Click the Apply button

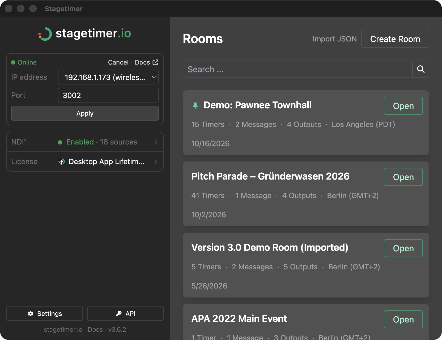point(85,113)
